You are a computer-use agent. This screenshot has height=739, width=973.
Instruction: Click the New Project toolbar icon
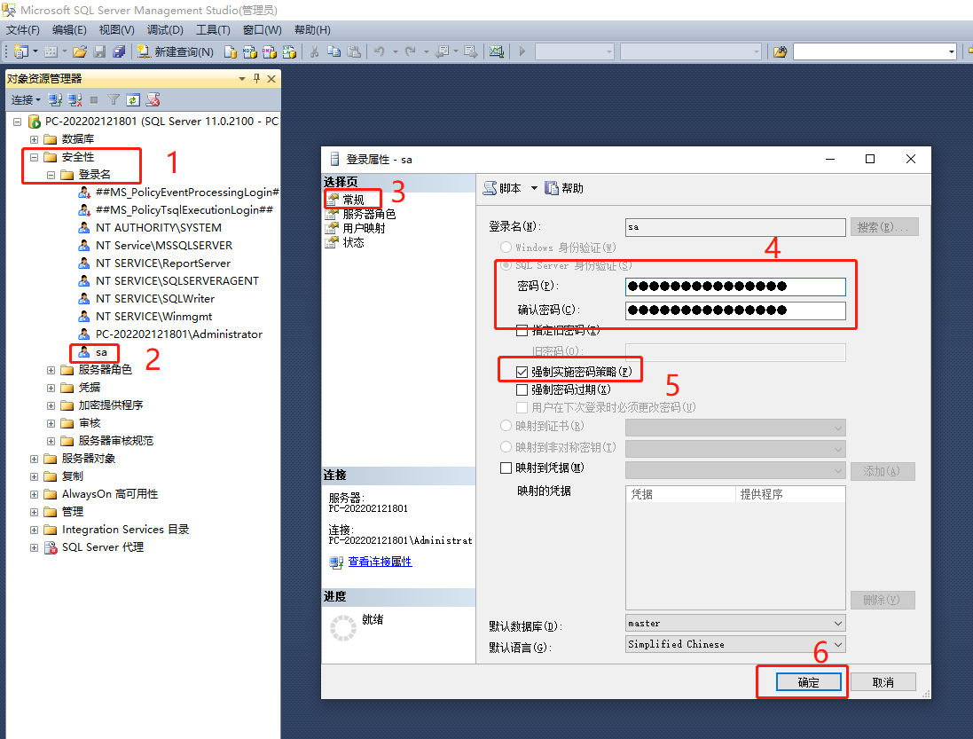[x=20, y=51]
